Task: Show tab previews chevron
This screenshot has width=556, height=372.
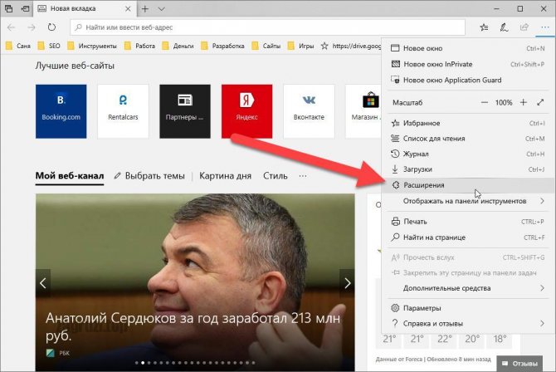Action: point(161,9)
